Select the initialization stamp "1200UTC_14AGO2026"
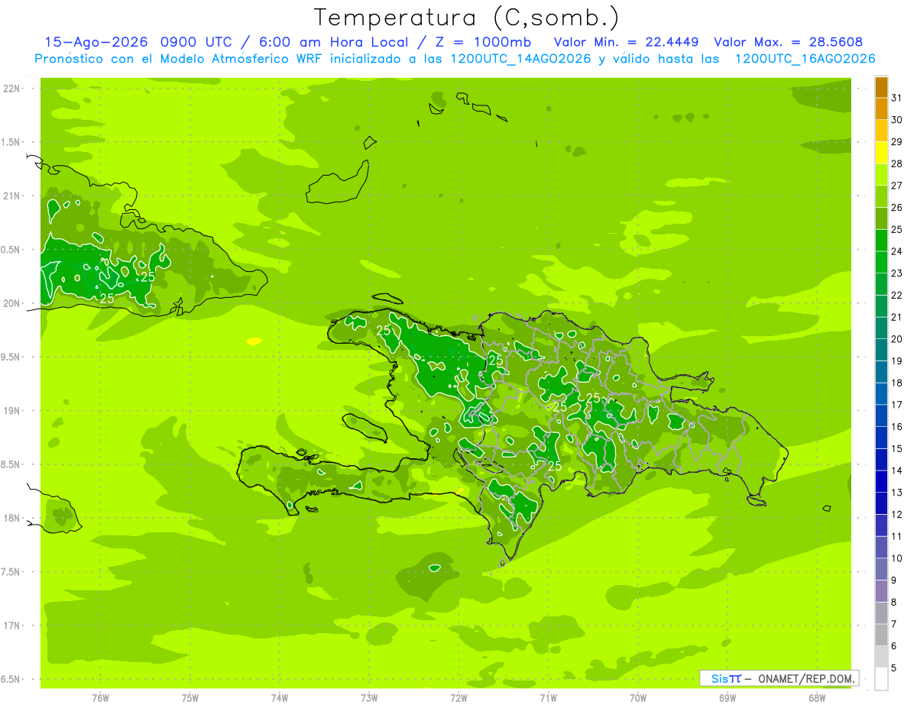This screenshot has height=708, width=917. [521, 59]
